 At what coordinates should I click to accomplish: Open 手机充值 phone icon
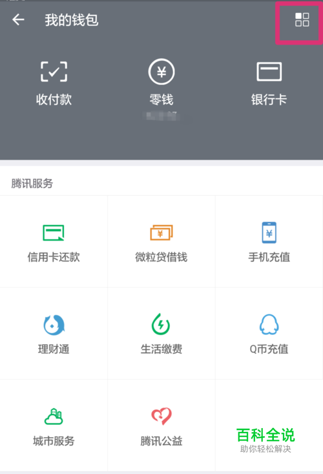(269, 232)
